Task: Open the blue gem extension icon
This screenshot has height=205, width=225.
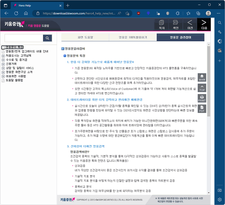Action: point(148,13)
